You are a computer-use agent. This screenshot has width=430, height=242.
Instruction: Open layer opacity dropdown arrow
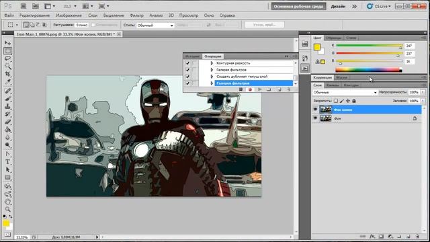click(423, 93)
